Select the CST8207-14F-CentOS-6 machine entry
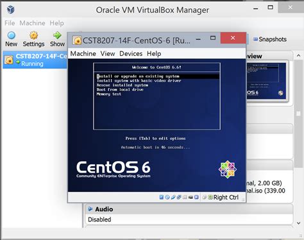This screenshot has height=240, width=304. (x=35, y=60)
